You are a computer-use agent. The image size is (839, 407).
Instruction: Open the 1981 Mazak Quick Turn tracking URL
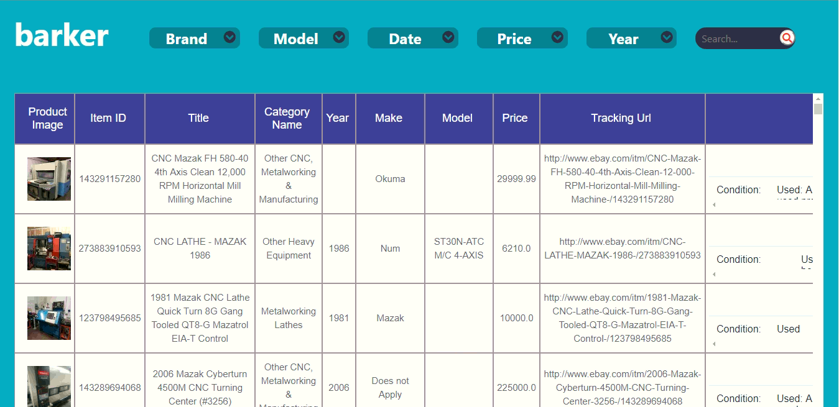(622, 318)
